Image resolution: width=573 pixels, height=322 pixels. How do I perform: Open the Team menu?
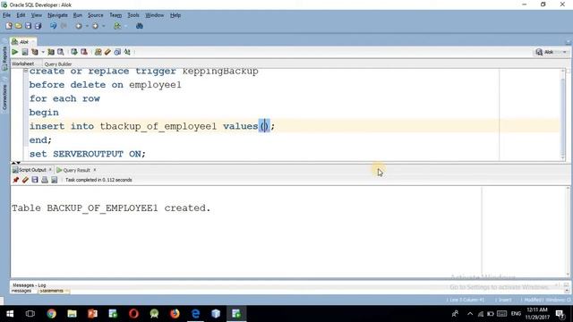point(115,15)
